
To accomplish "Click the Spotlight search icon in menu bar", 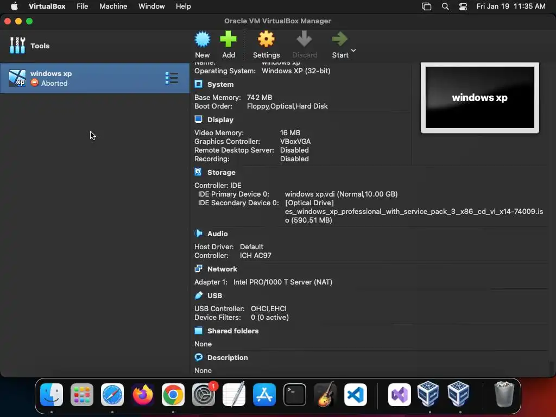I will pos(445,7).
